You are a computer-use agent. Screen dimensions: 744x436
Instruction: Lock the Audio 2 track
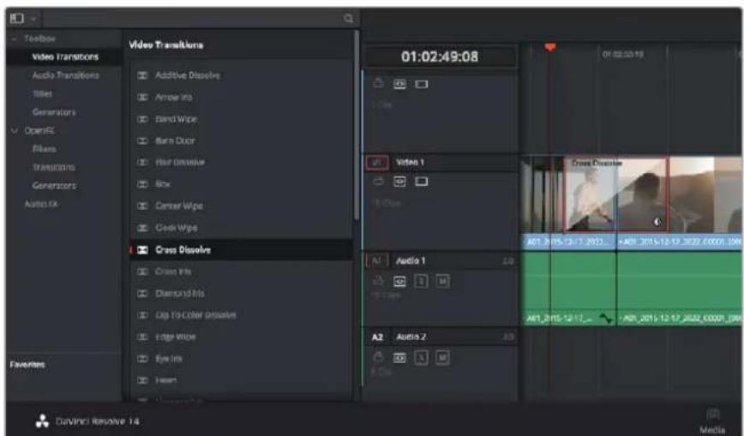[378, 357]
